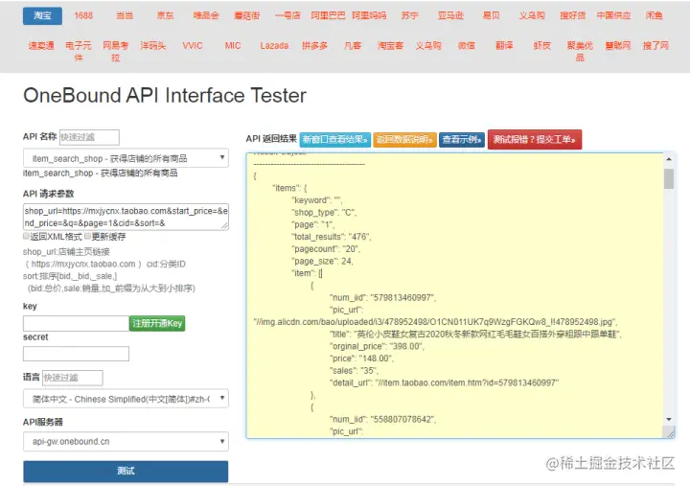
Task: Select the VVIC tab
Action: (x=193, y=46)
